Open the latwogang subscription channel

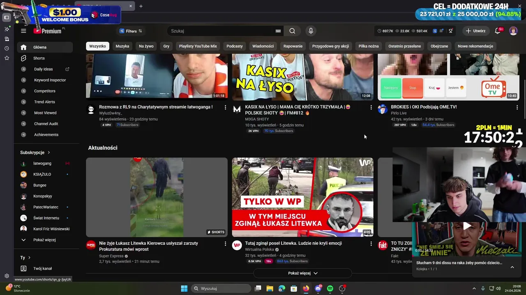click(45, 163)
